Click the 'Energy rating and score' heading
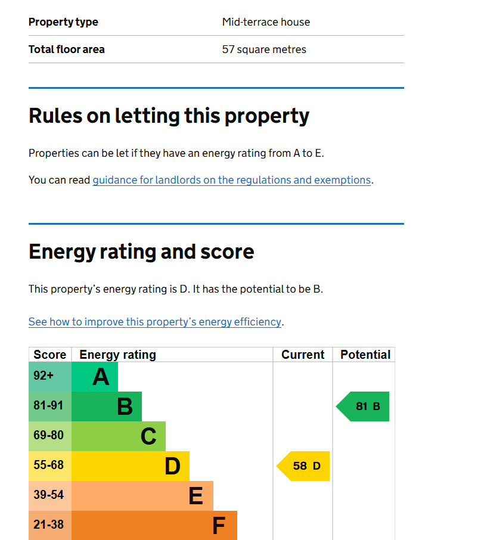The height and width of the screenshot is (540, 484). [141, 252]
